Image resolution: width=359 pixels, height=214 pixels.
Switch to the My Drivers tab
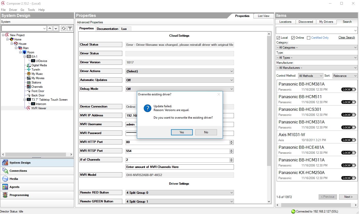[x=326, y=22]
